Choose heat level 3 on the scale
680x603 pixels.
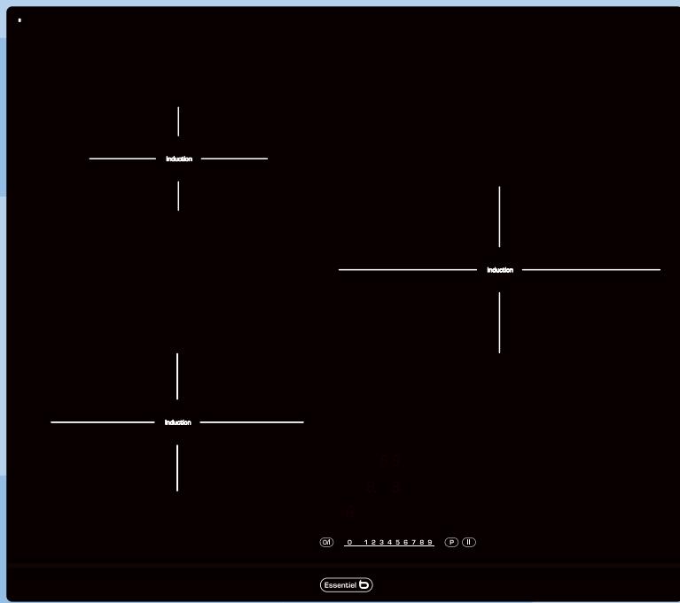(381, 542)
